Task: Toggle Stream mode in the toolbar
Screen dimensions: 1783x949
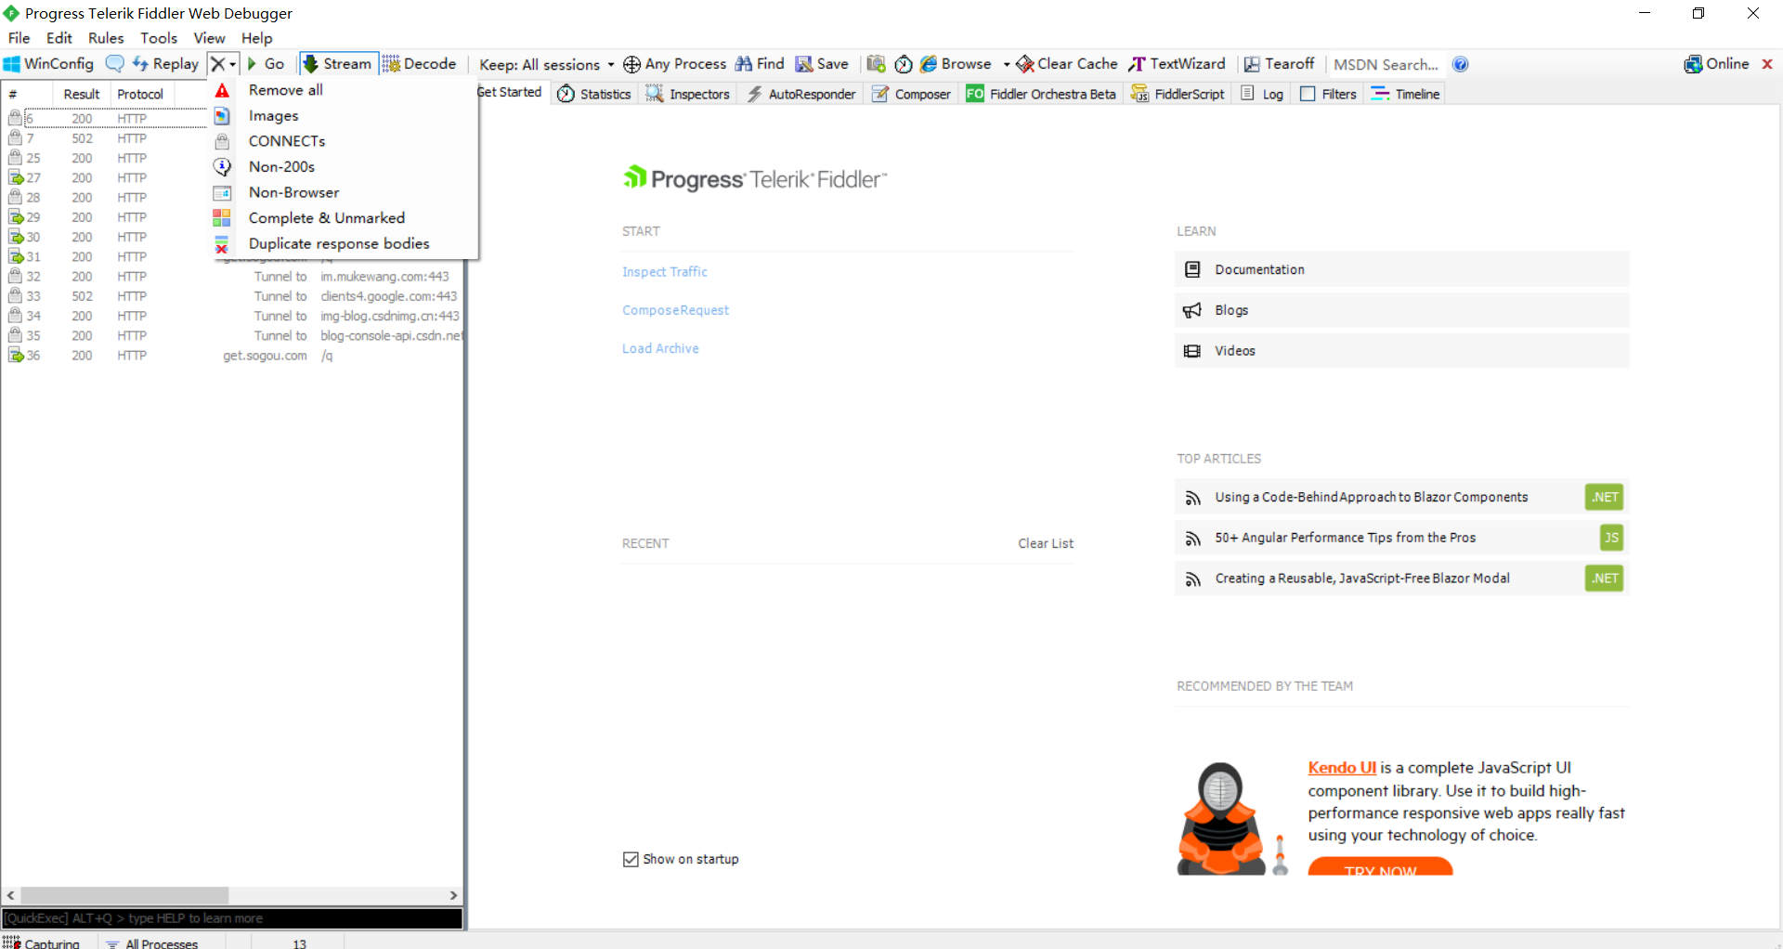Action: [x=338, y=64]
